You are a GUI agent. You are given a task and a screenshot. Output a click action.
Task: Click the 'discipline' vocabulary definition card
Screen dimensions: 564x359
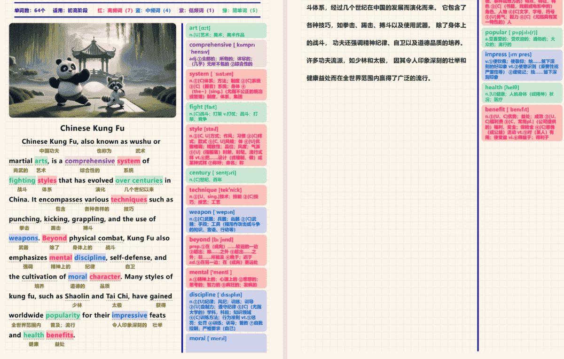(226, 311)
